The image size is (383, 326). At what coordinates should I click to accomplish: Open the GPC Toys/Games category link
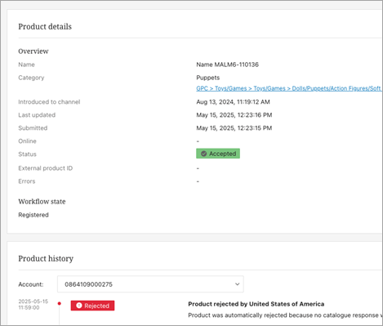click(x=289, y=88)
